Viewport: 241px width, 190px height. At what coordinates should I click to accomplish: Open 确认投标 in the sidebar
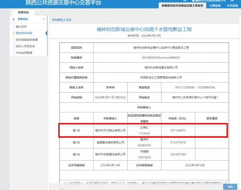coord(21,27)
